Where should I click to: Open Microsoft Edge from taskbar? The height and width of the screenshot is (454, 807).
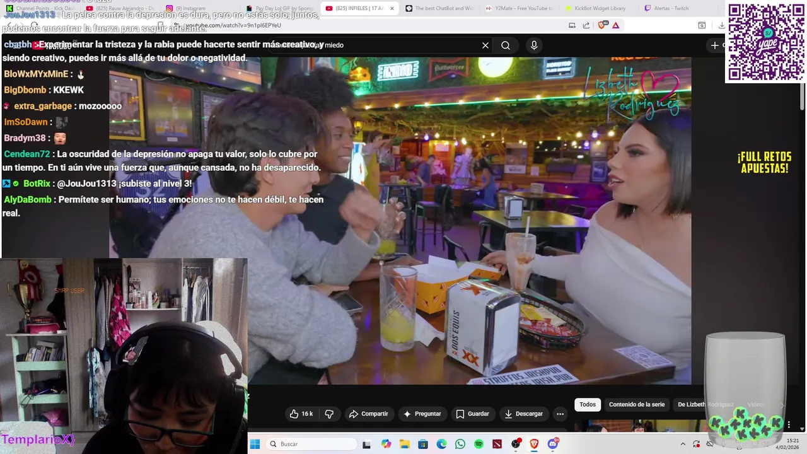point(441,444)
